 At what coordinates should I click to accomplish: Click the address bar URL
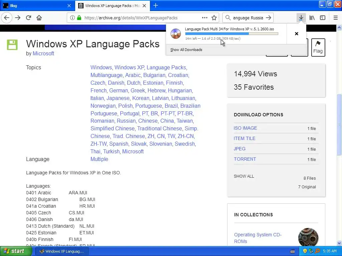pos(131,18)
